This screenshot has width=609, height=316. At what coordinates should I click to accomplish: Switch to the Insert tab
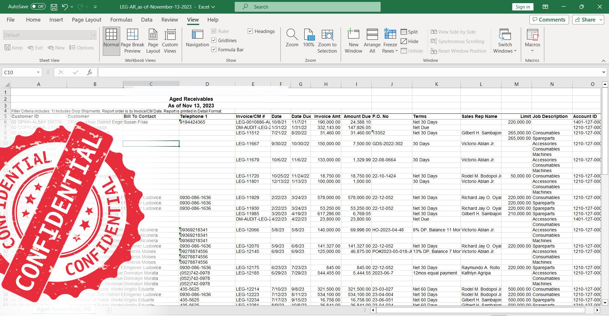[x=56, y=20]
